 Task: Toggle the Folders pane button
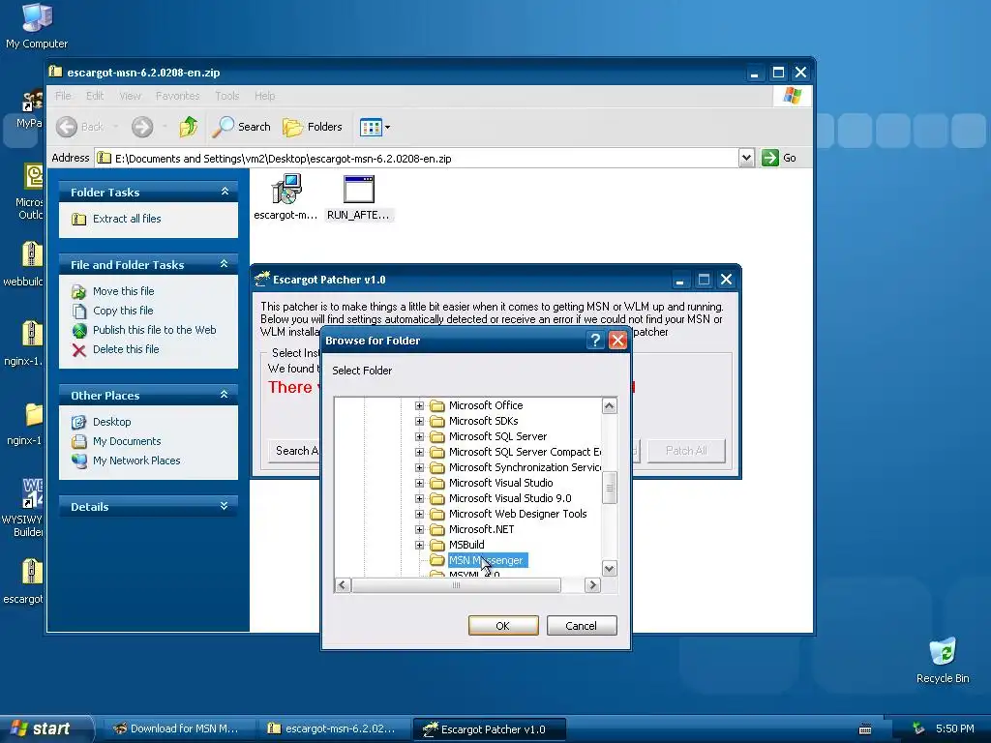[313, 127]
